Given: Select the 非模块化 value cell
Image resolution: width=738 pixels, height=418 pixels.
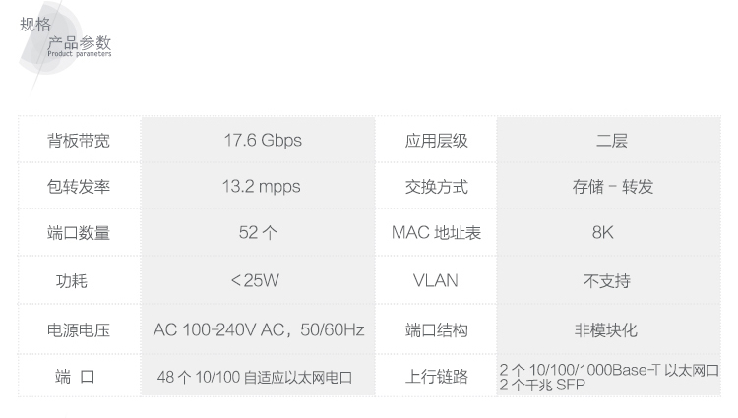Looking at the screenshot, I should coord(611,330).
